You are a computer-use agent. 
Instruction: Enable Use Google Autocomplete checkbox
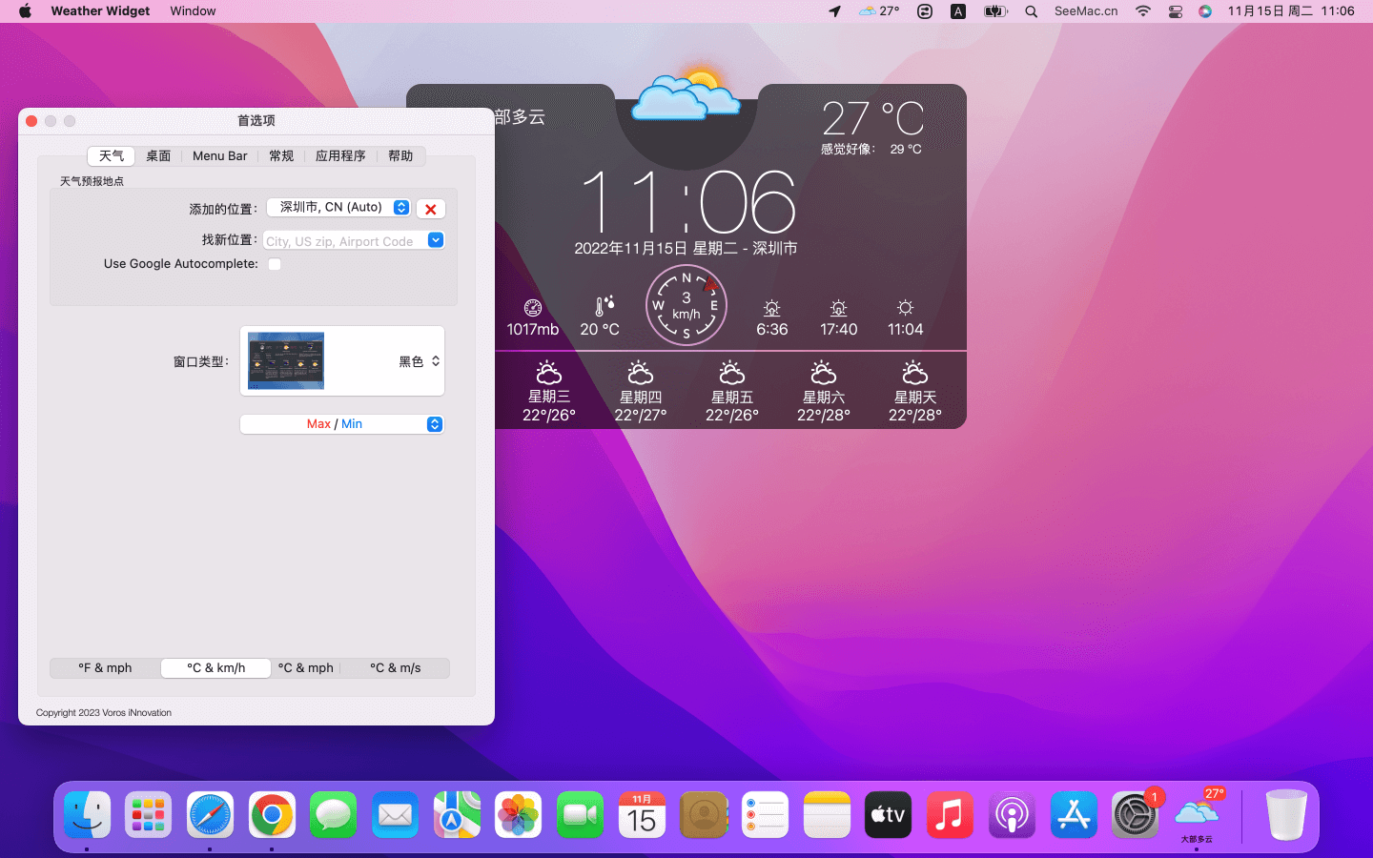pos(275,264)
